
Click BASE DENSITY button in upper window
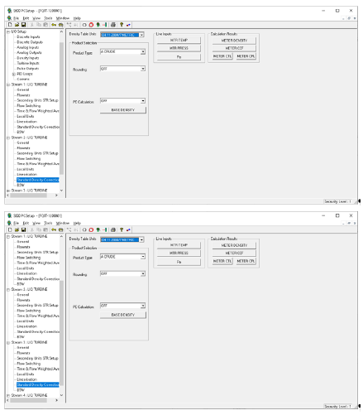pos(123,110)
